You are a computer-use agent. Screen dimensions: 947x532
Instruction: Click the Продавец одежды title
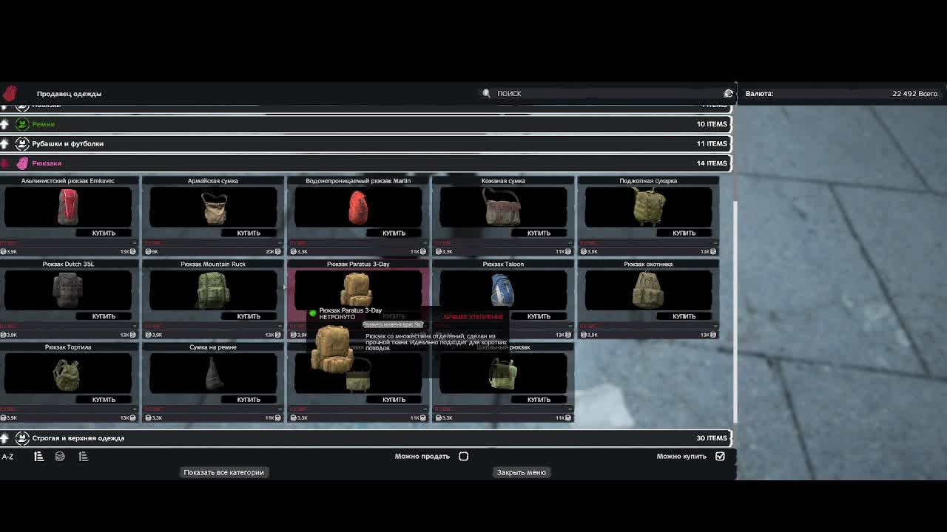69,94
